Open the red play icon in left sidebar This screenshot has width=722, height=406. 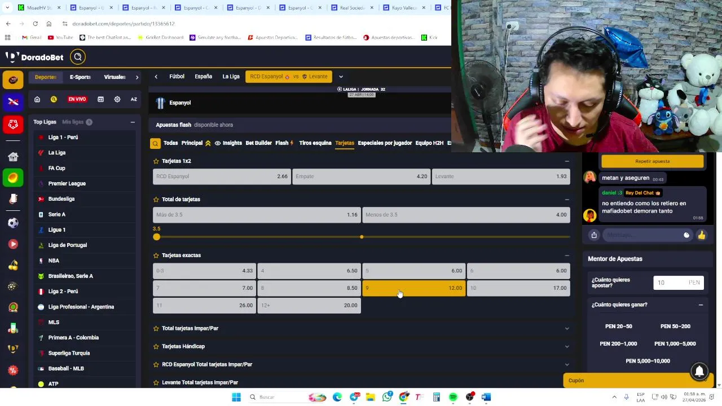(13, 244)
